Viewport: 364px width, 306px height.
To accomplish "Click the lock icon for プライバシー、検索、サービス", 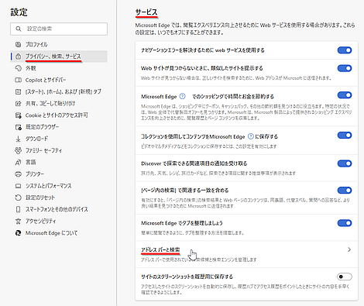I will (18, 57).
